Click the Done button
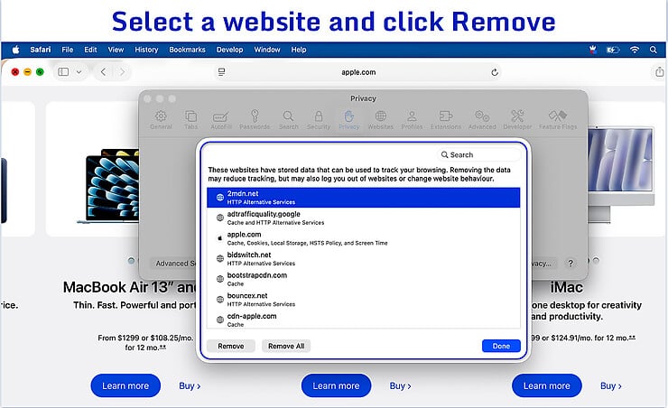 [x=501, y=346]
